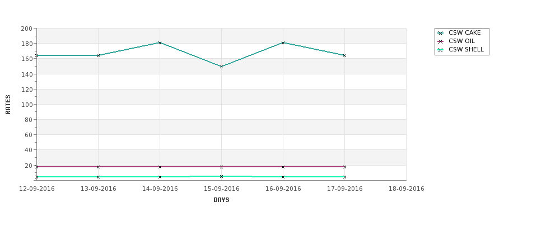The width and height of the screenshot is (546, 240).
Task: Click the CSW CAKE legend marker icon
Action: pos(441,33)
